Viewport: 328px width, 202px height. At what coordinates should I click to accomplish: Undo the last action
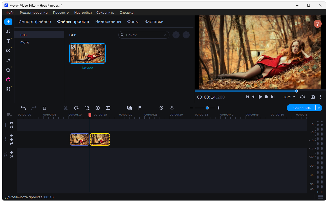pyautogui.click(x=23, y=108)
